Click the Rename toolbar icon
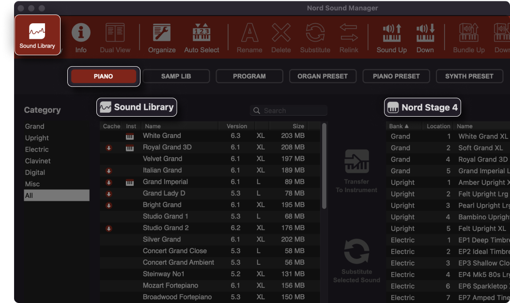Viewport: 510px width, 303px height. pos(249,38)
